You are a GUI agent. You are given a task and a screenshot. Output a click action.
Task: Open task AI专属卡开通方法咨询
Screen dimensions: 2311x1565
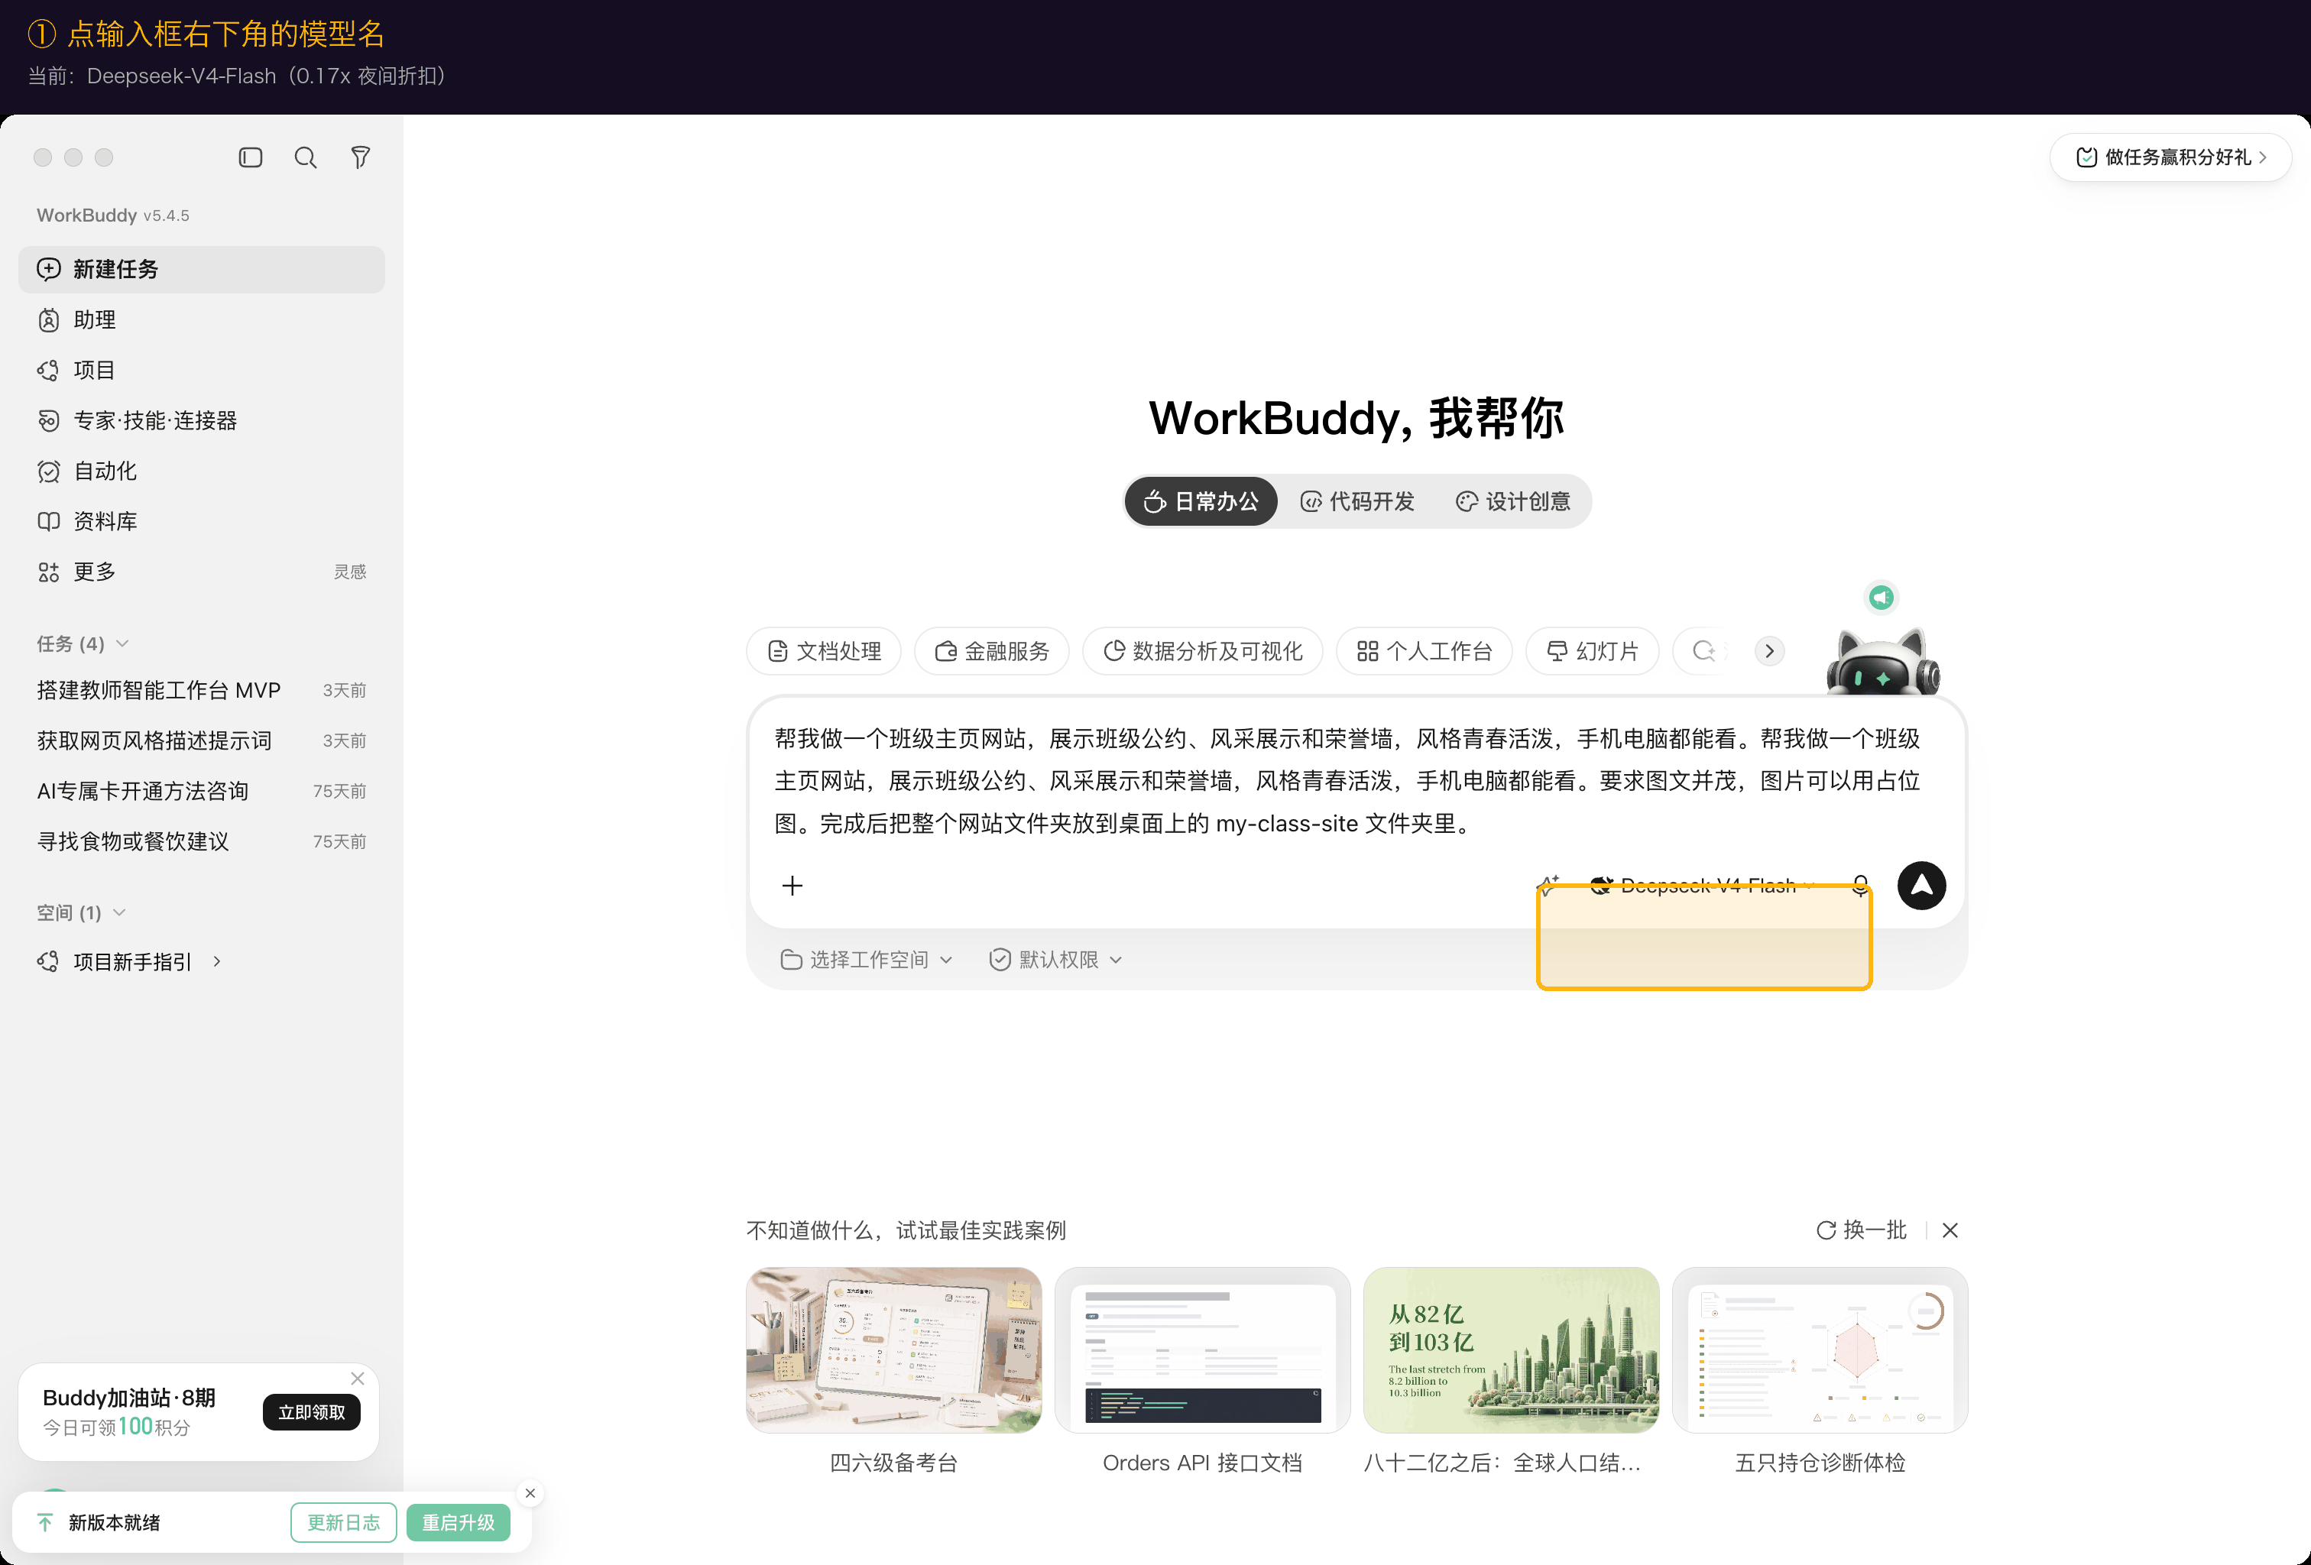pyautogui.click(x=201, y=792)
